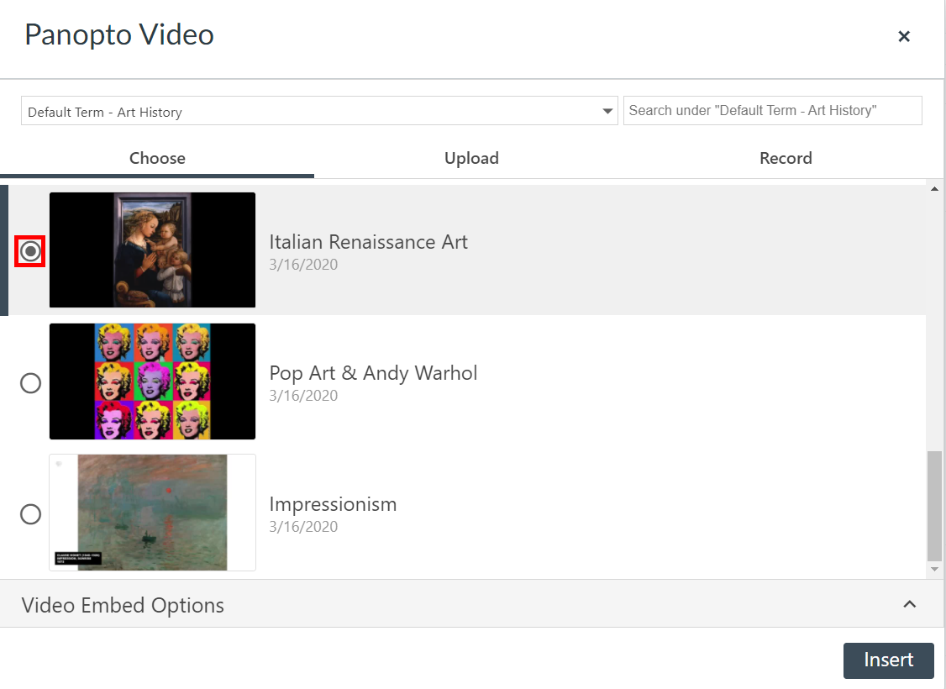Click the Pop Art & Andy Warhol thumbnail
The image size is (946, 689).
(152, 381)
